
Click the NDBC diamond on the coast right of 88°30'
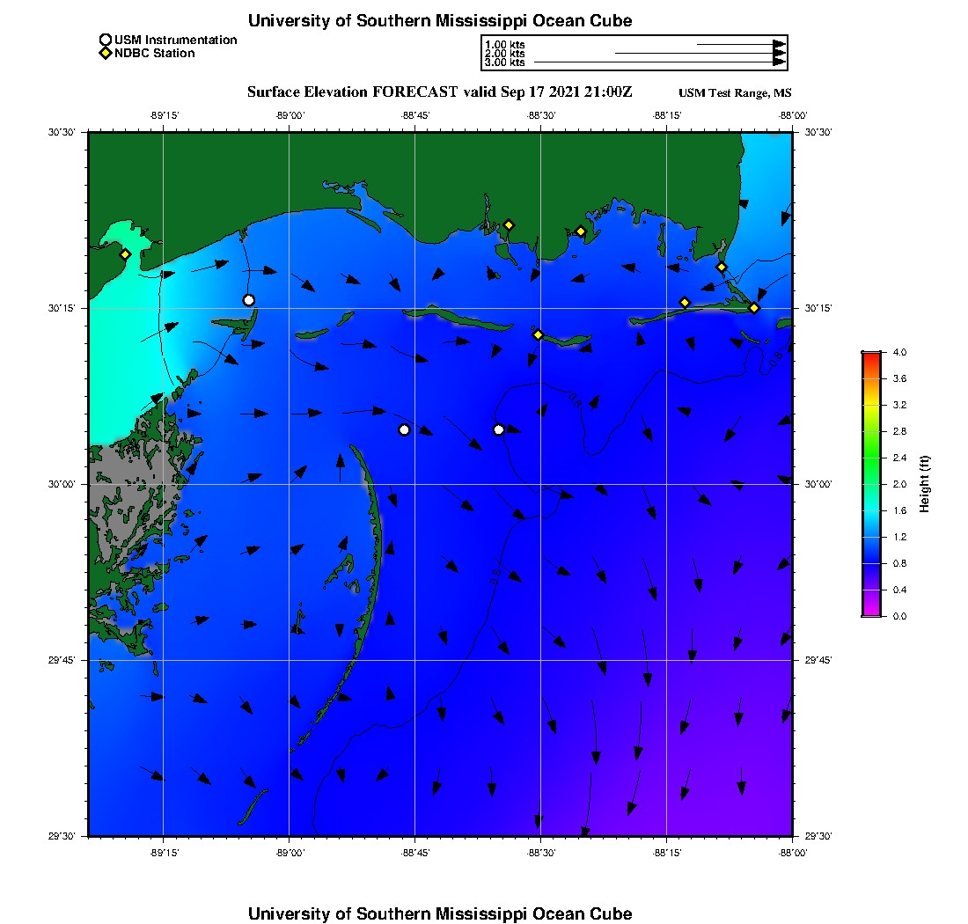[581, 231]
